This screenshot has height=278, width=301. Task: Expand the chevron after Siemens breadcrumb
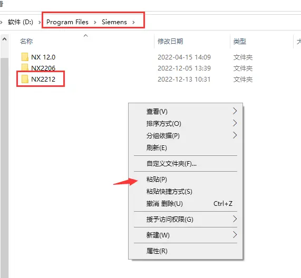tap(133, 22)
